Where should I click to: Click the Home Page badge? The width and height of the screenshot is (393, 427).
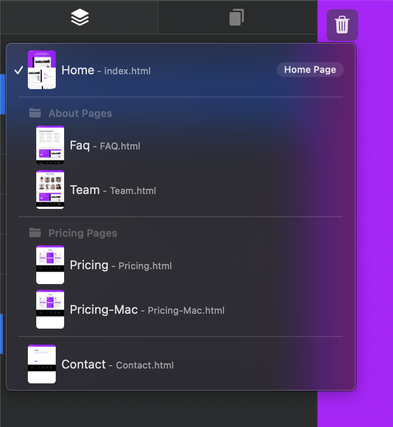(310, 70)
